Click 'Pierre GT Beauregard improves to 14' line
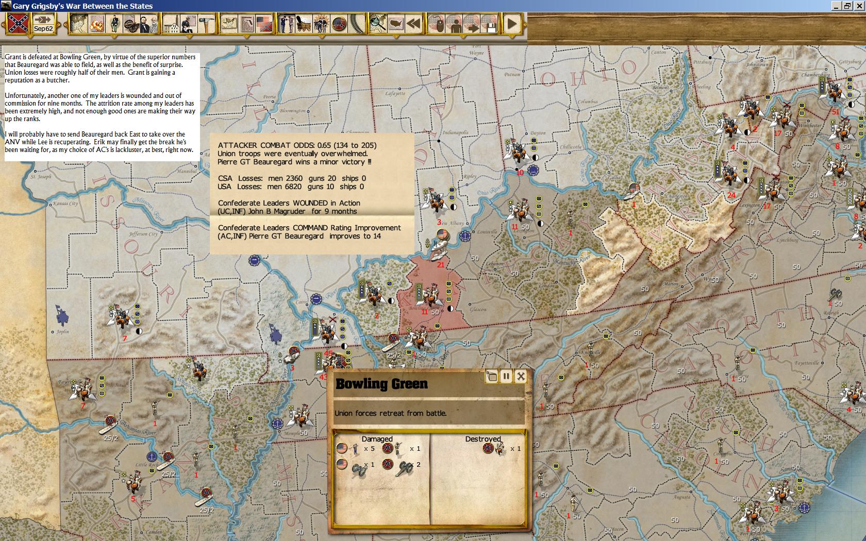The height and width of the screenshot is (541, 866). pyautogui.click(x=299, y=236)
